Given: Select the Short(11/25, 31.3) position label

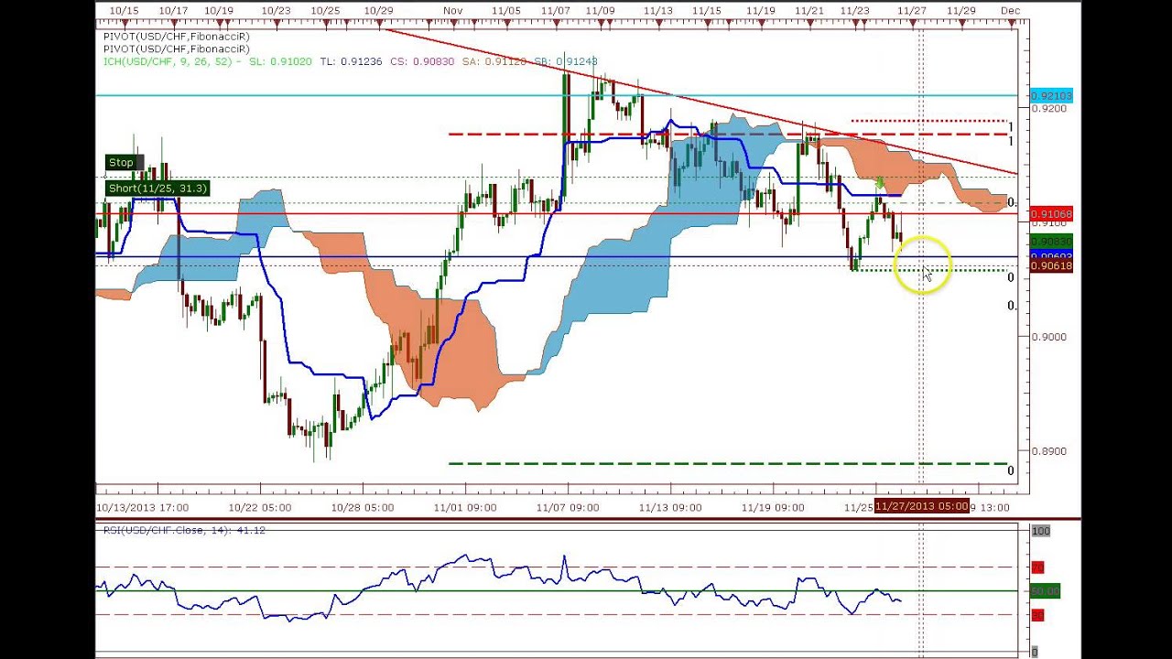Looking at the screenshot, I should tap(157, 189).
